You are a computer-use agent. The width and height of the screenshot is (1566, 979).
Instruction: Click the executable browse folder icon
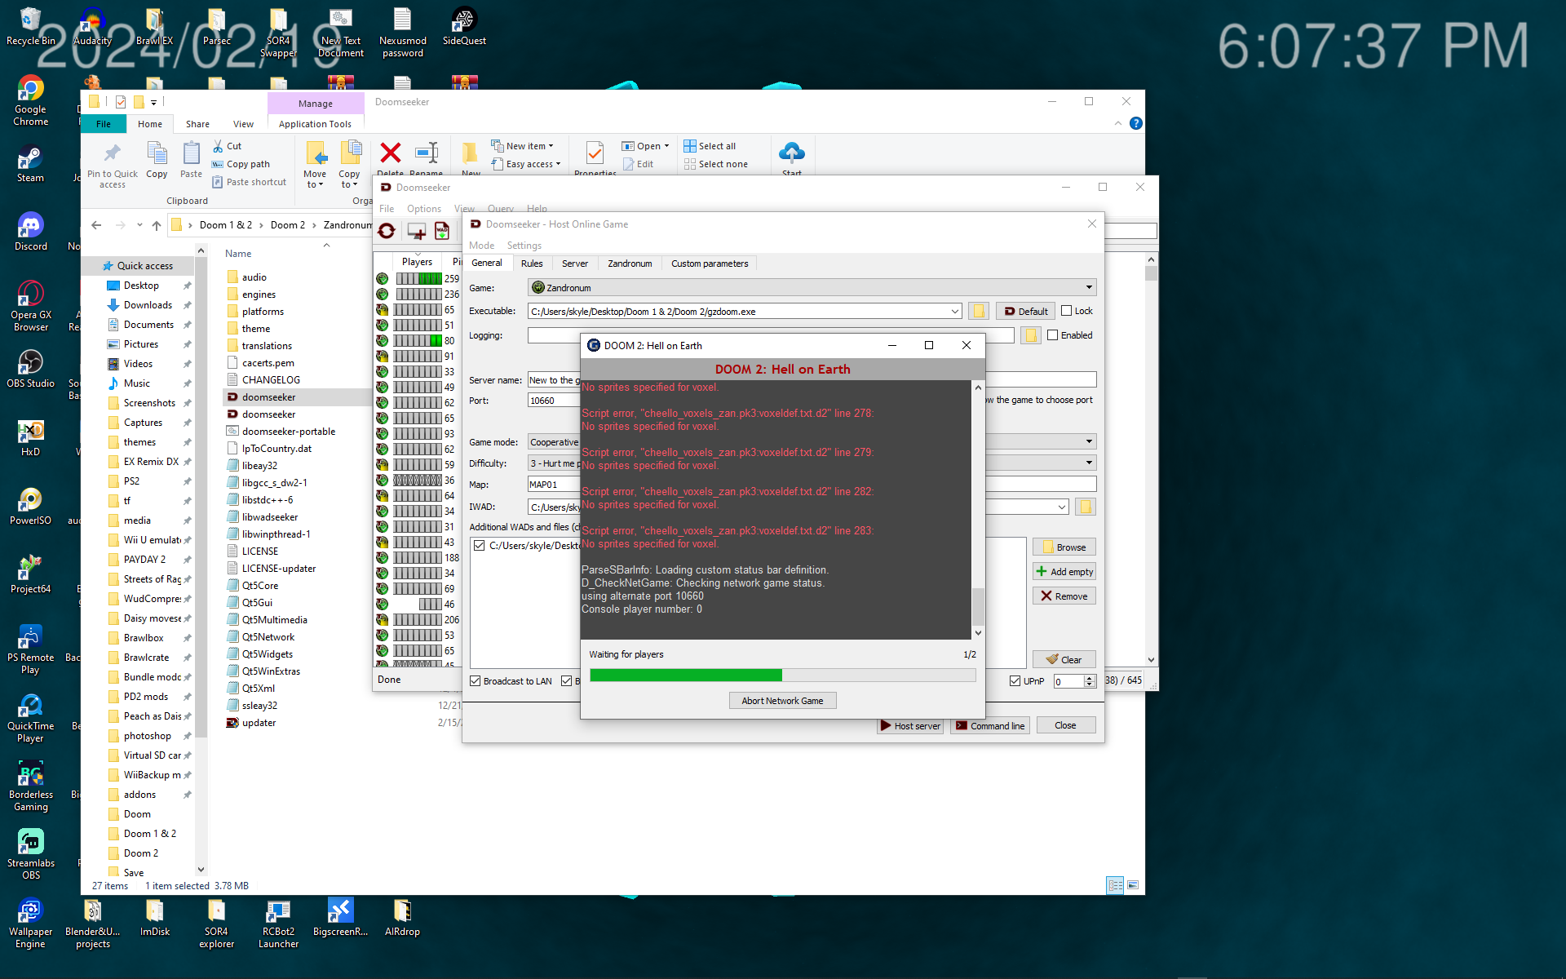point(979,312)
